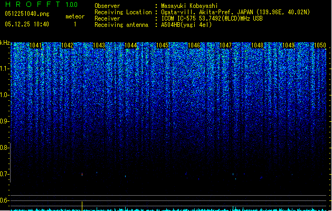This screenshot has height=211, width=332.
Task: Click the 1049 time marker
Action: tap(289, 45)
